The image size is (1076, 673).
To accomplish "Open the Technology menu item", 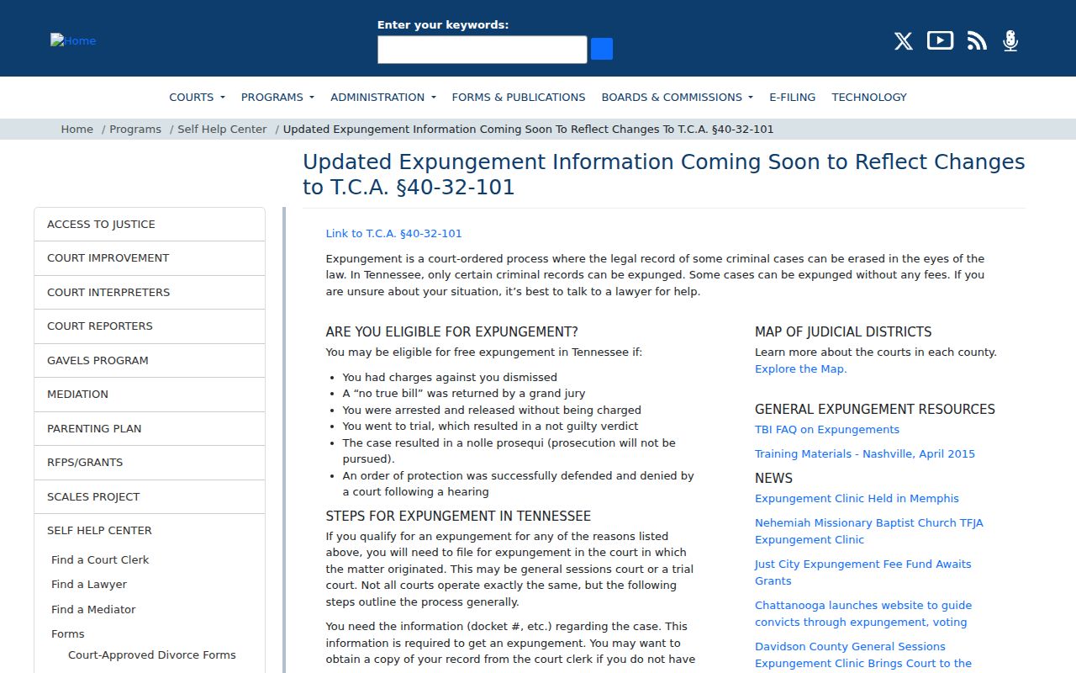I will pos(869,97).
